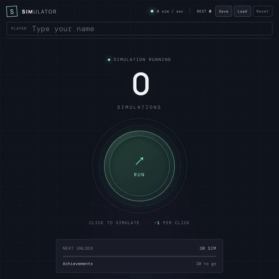This screenshot has width=279, height=279.
Task: Click the green sim-per-second status dot
Action: coord(152,11)
